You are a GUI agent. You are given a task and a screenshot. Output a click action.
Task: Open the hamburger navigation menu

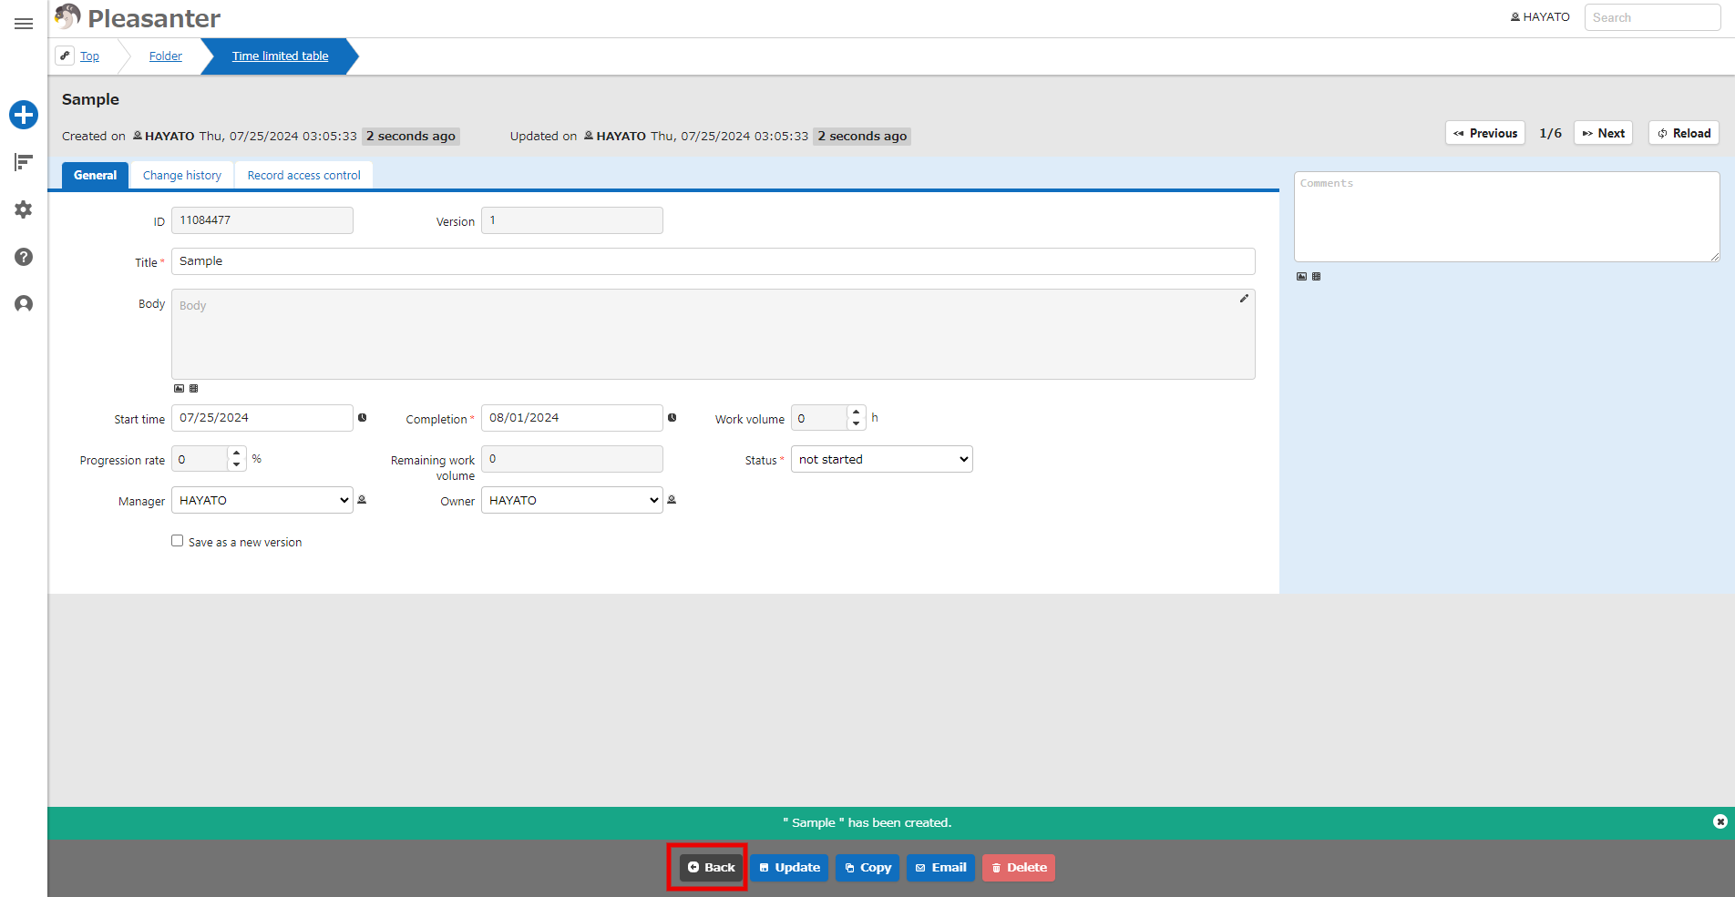tap(24, 24)
